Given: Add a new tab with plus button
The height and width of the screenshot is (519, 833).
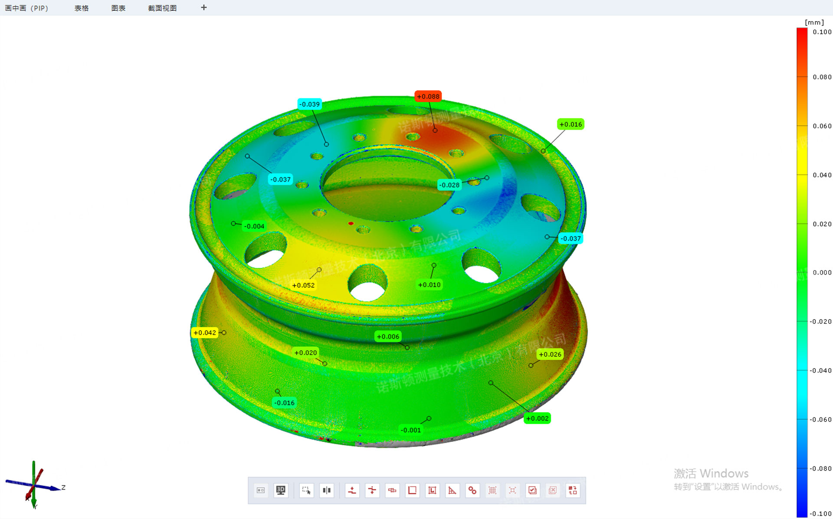Looking at the screenshot, I should [x=204, y=7].
